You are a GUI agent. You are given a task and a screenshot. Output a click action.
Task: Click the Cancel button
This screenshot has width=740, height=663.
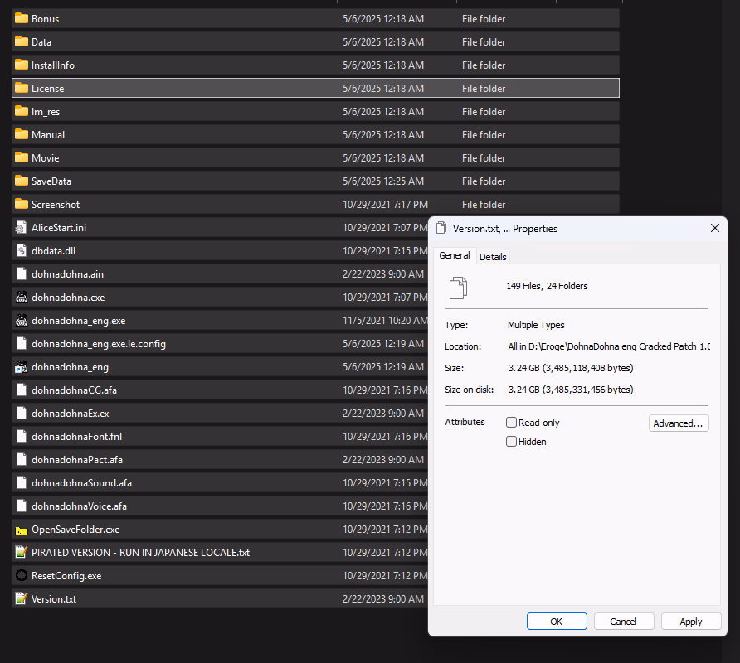623,622
